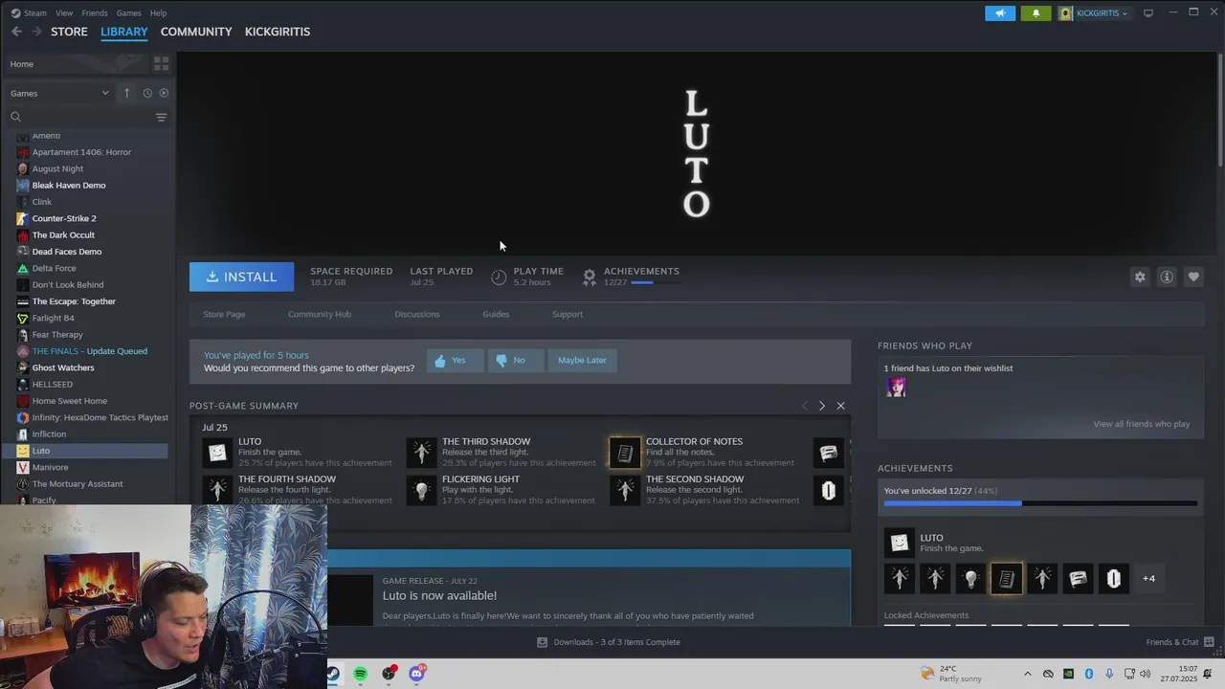Screen dimensions: 1225x689
Task: Open the collections grid view icon
Action: [x=161, y=63]
